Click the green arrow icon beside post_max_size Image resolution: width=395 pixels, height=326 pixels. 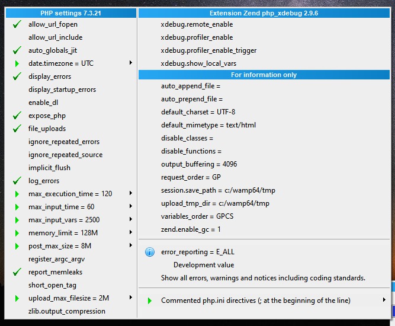(x=17, y=246)
